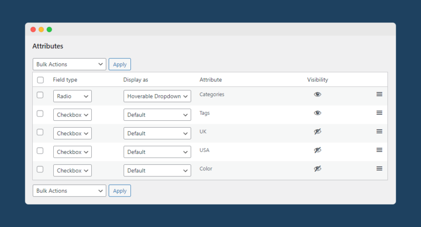Viewport: 421px width, 227px height.
Task: Open the Display as dropdown for Color
Action: pyautogui.click(x=157, y=171)
